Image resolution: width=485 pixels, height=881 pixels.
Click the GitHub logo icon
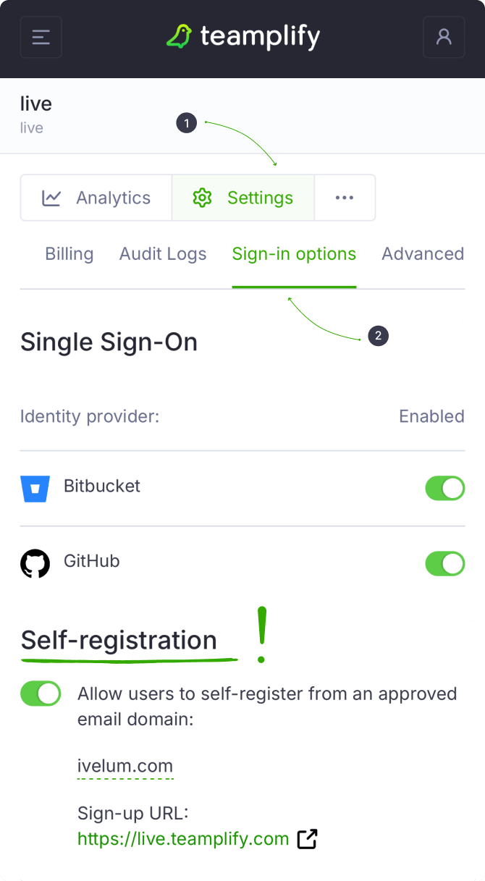click(x=35, y=564)
